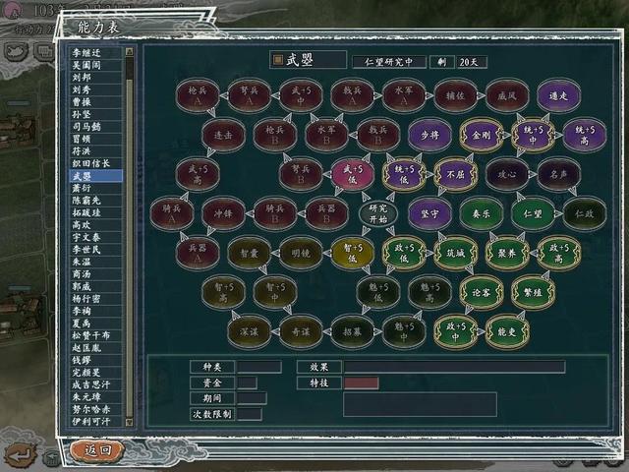
Task: Click the orange 返回 button
Action: pos(97,450)
